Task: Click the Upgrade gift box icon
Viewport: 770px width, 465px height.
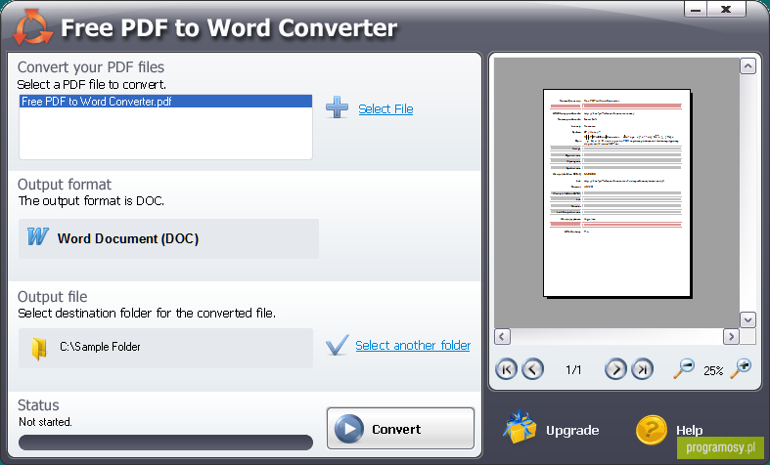Action: (520, 427)
